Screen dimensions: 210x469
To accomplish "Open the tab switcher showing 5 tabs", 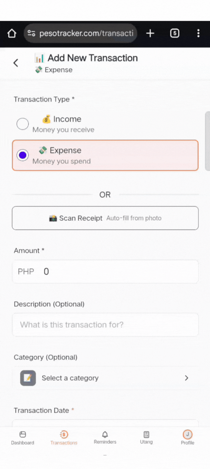I will (174, 33).
